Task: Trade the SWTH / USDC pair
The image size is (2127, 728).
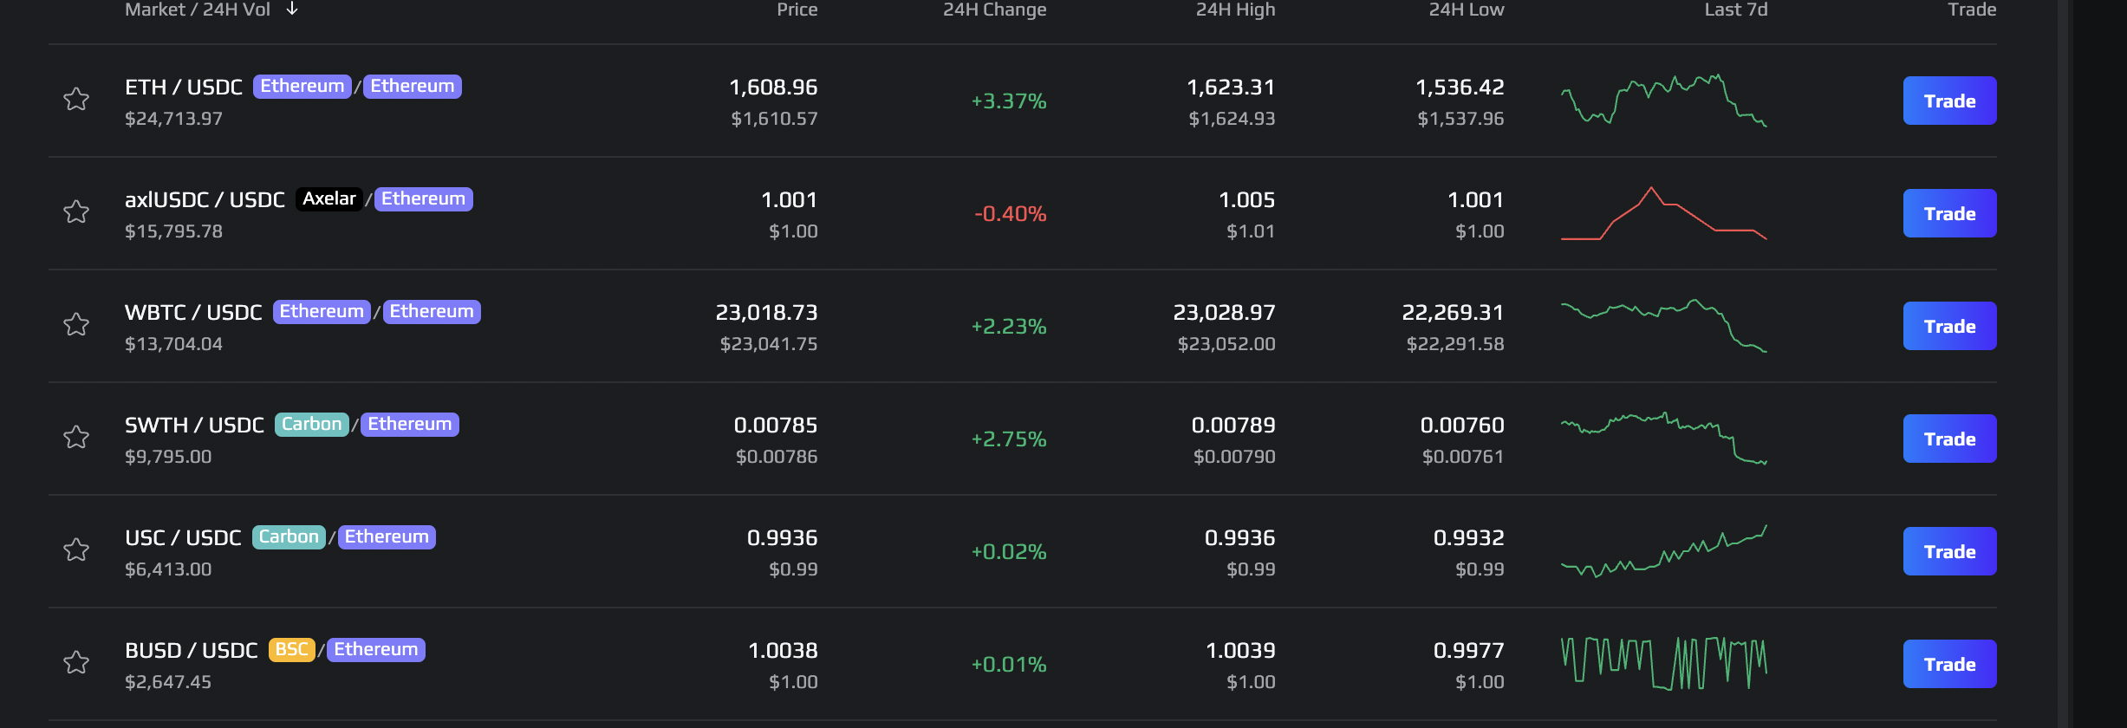Action: [1949, 439]
